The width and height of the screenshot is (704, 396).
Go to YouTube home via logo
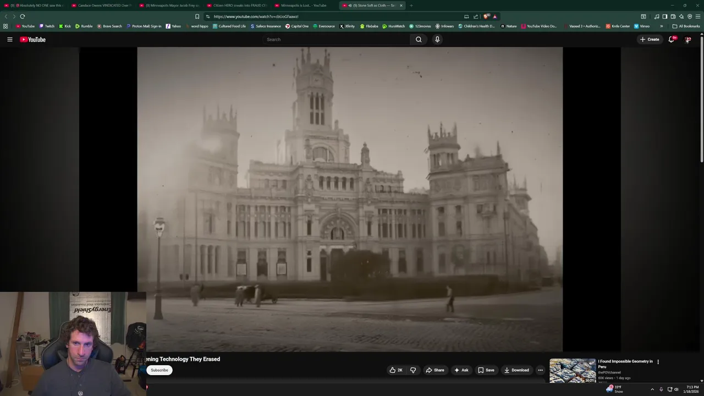point(32,40)
